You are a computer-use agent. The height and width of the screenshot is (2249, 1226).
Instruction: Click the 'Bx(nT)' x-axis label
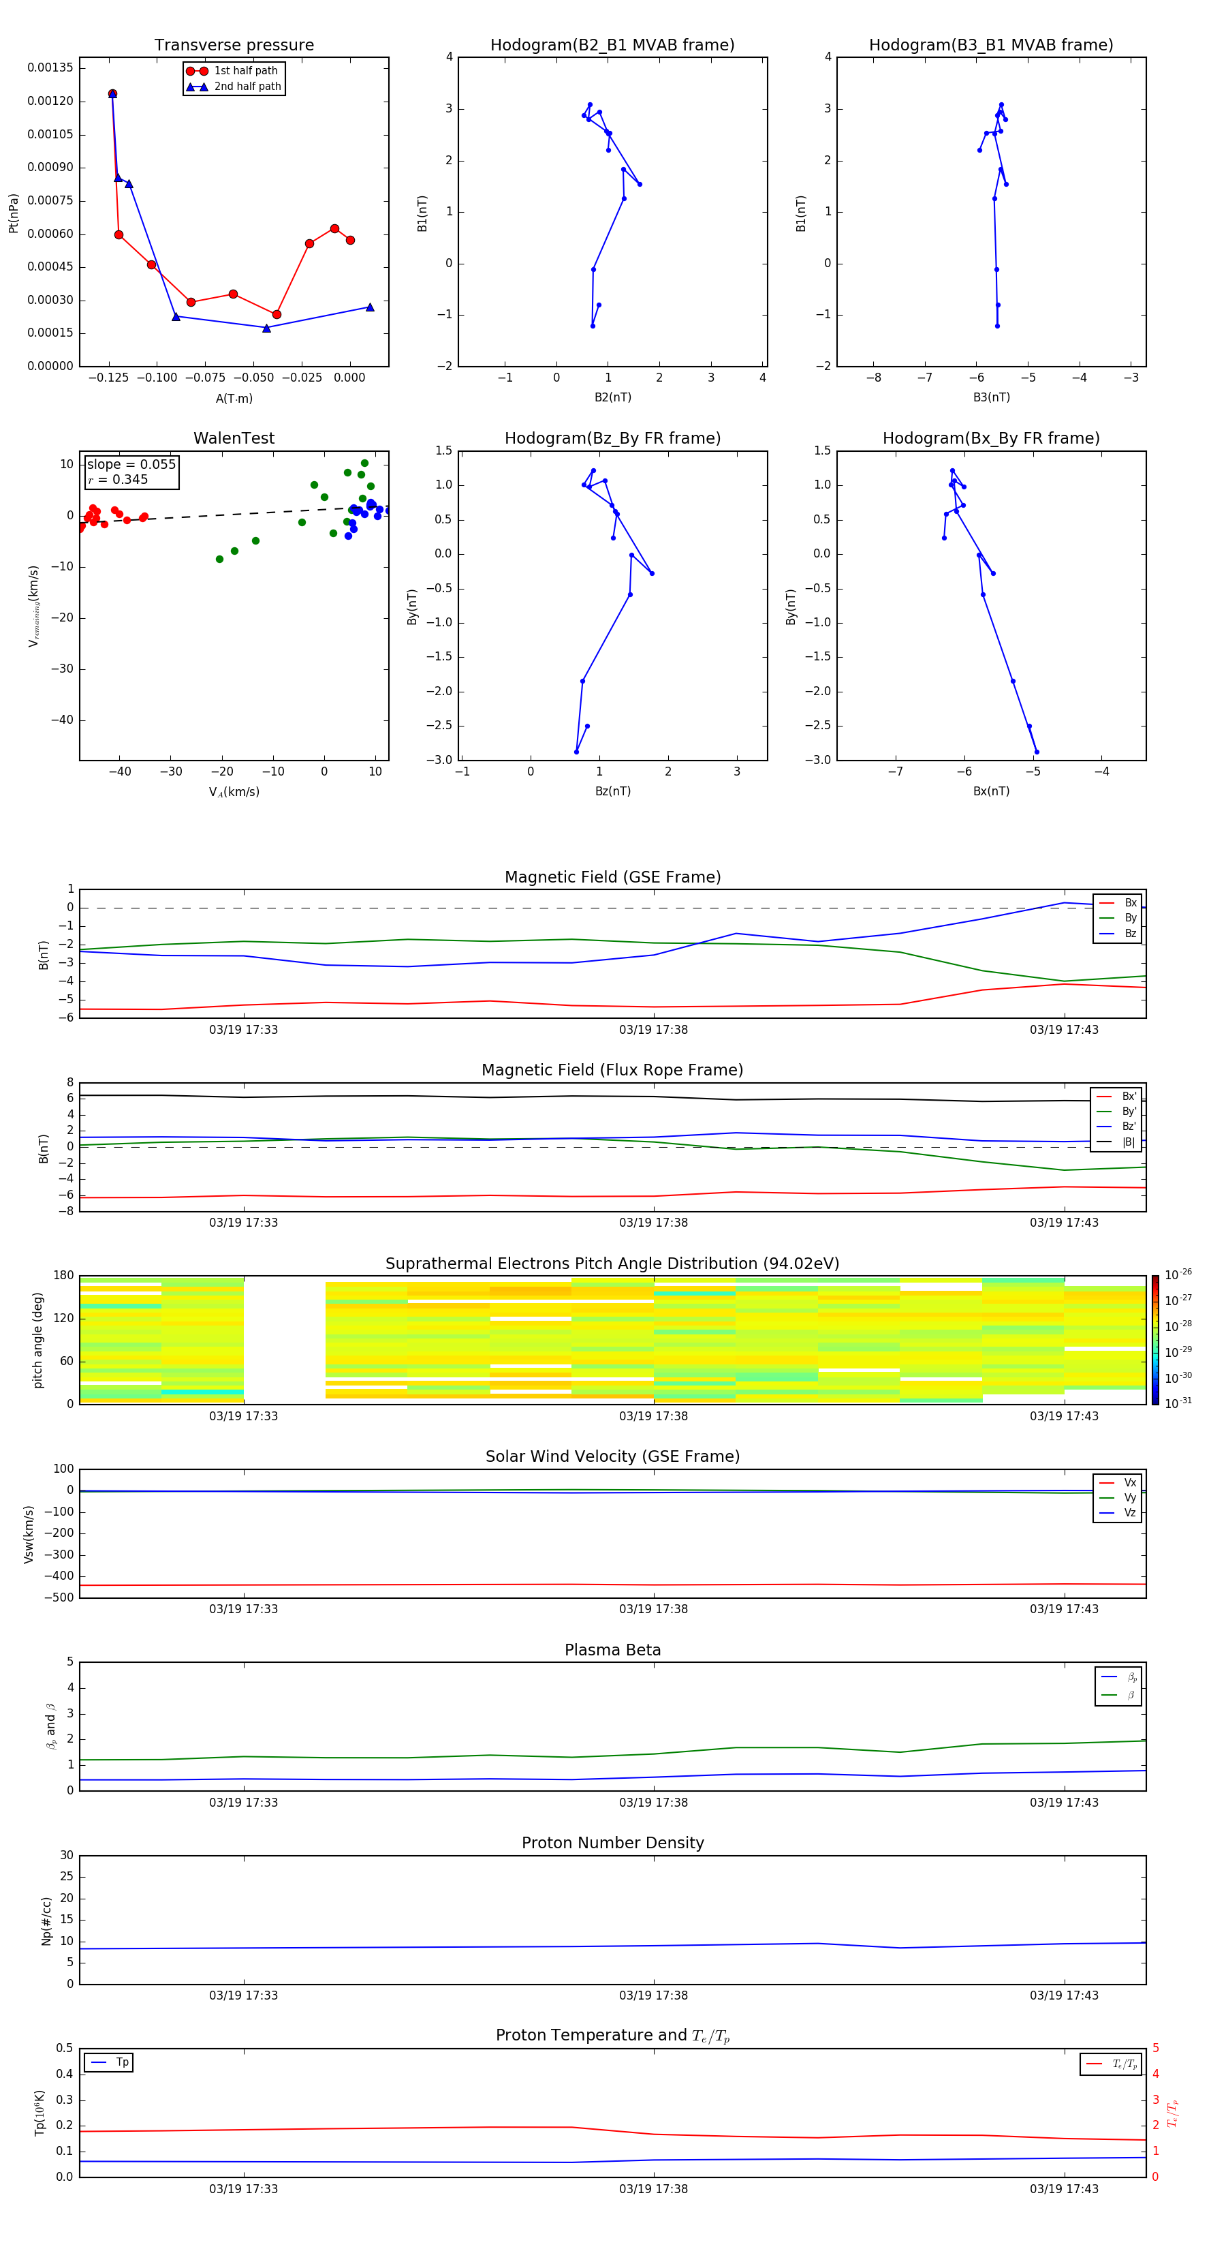(x=991, y=791)
